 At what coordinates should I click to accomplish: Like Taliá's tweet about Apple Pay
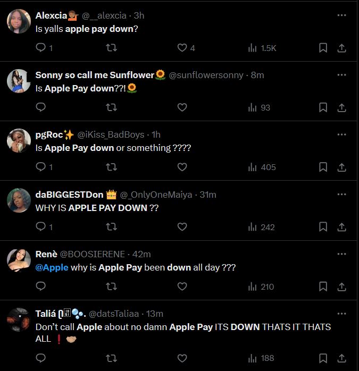click(182, 358)
